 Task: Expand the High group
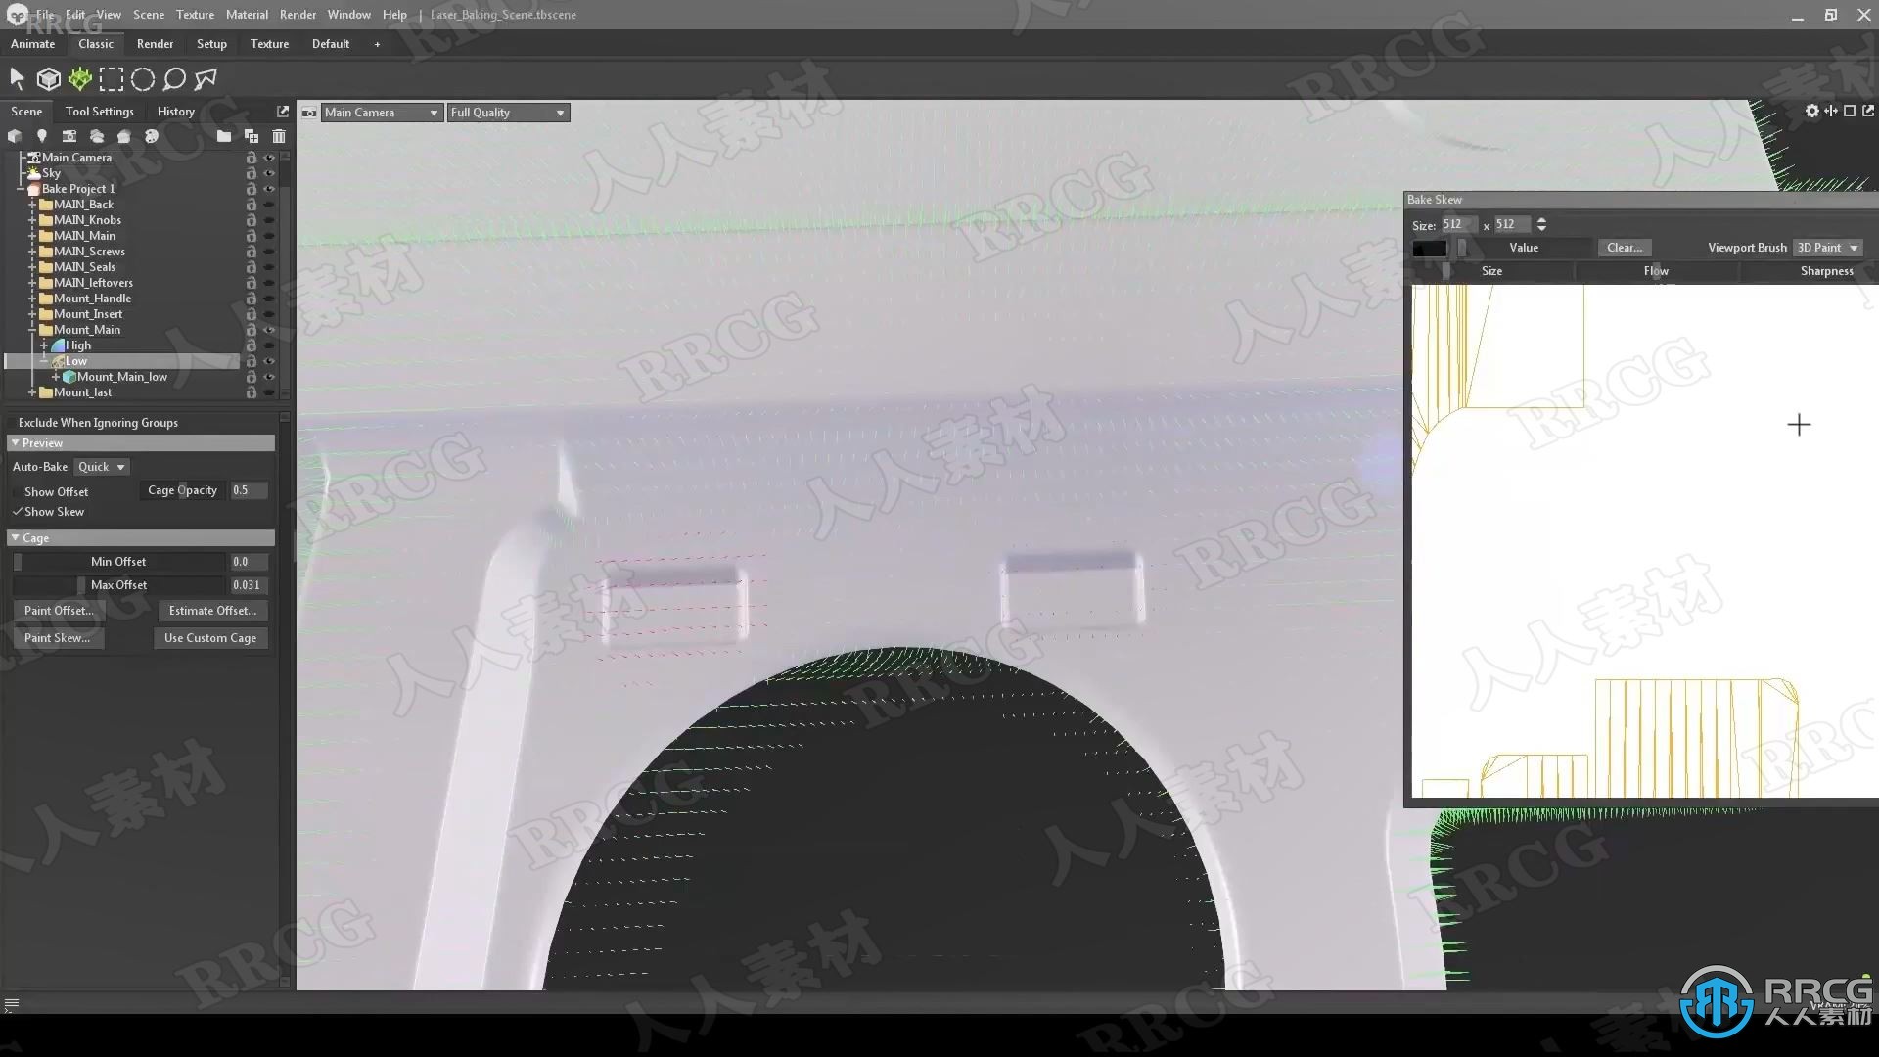44,345
